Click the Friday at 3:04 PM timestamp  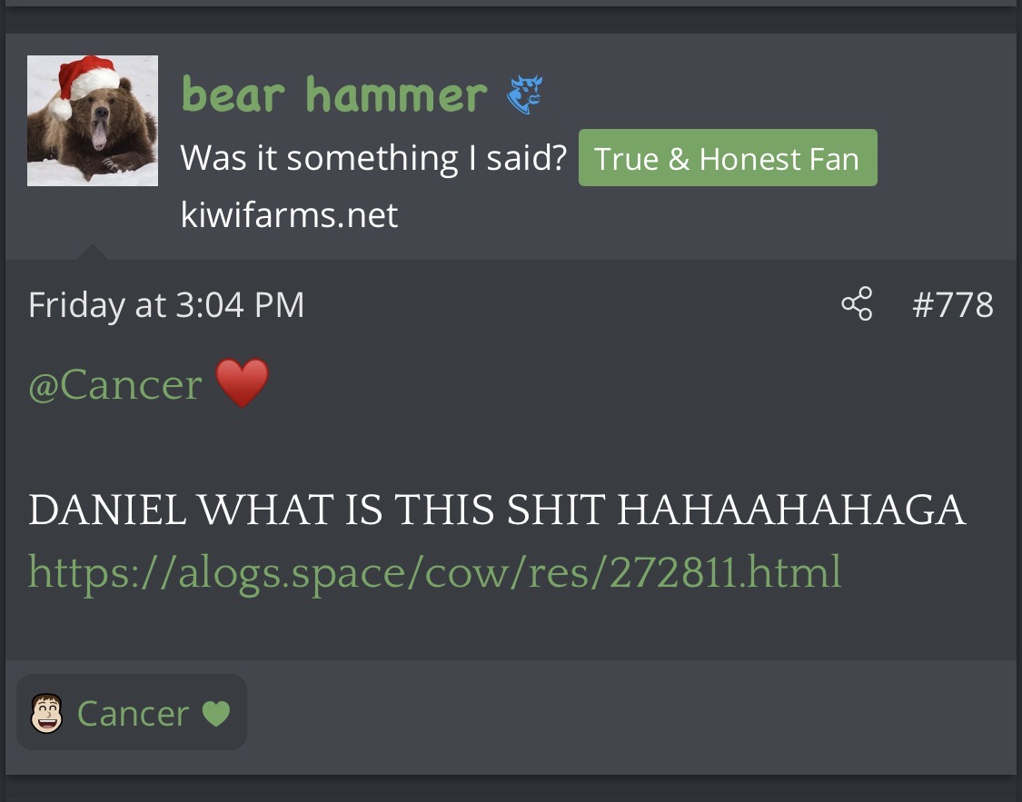click(x=166, y=304)
